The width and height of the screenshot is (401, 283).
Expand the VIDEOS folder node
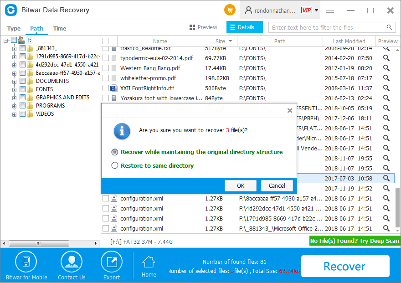[x=14, y=114]
